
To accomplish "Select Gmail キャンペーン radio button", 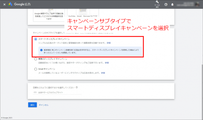I will tap(36, 69).
